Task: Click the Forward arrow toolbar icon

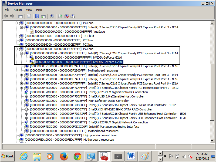Action: coord(12,16)
